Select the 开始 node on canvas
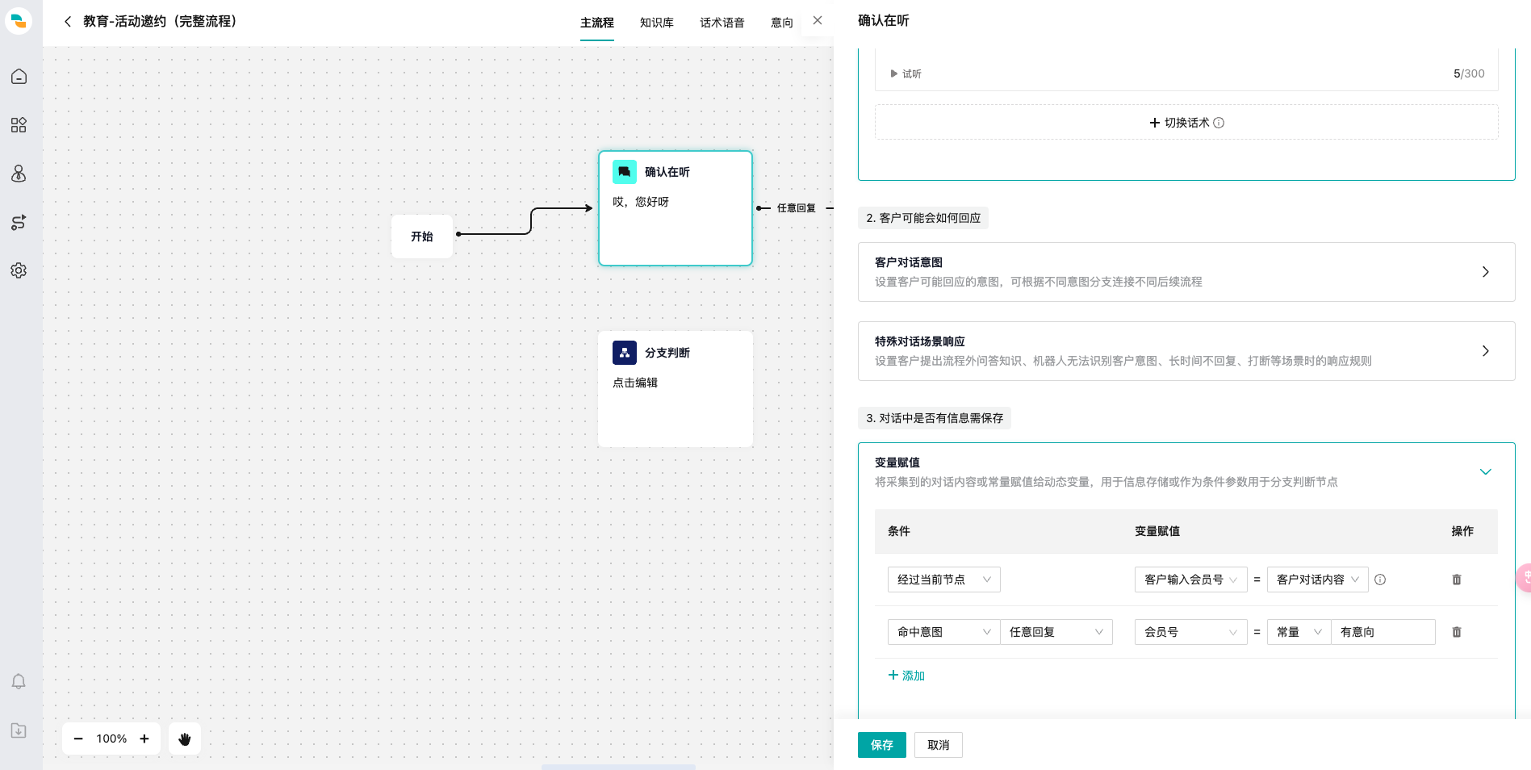Image resolution: width=1531 pixels, height=770 pixels. point(422,236)
